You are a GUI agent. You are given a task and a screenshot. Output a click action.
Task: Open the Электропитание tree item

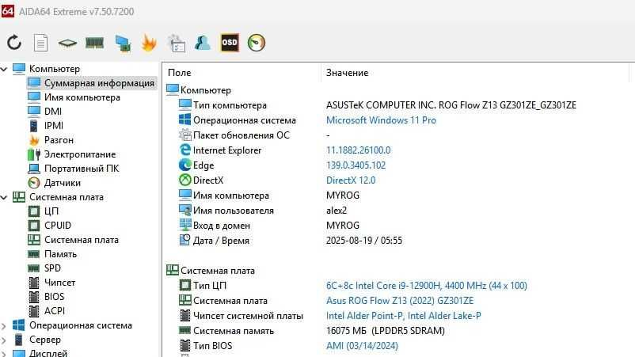[x=79, y=154]
